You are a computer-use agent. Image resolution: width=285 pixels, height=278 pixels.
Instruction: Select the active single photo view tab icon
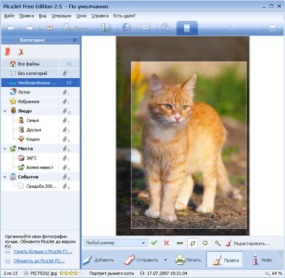(187, 28)
